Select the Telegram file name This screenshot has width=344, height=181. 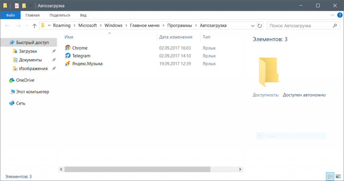[x=81, y=56]
